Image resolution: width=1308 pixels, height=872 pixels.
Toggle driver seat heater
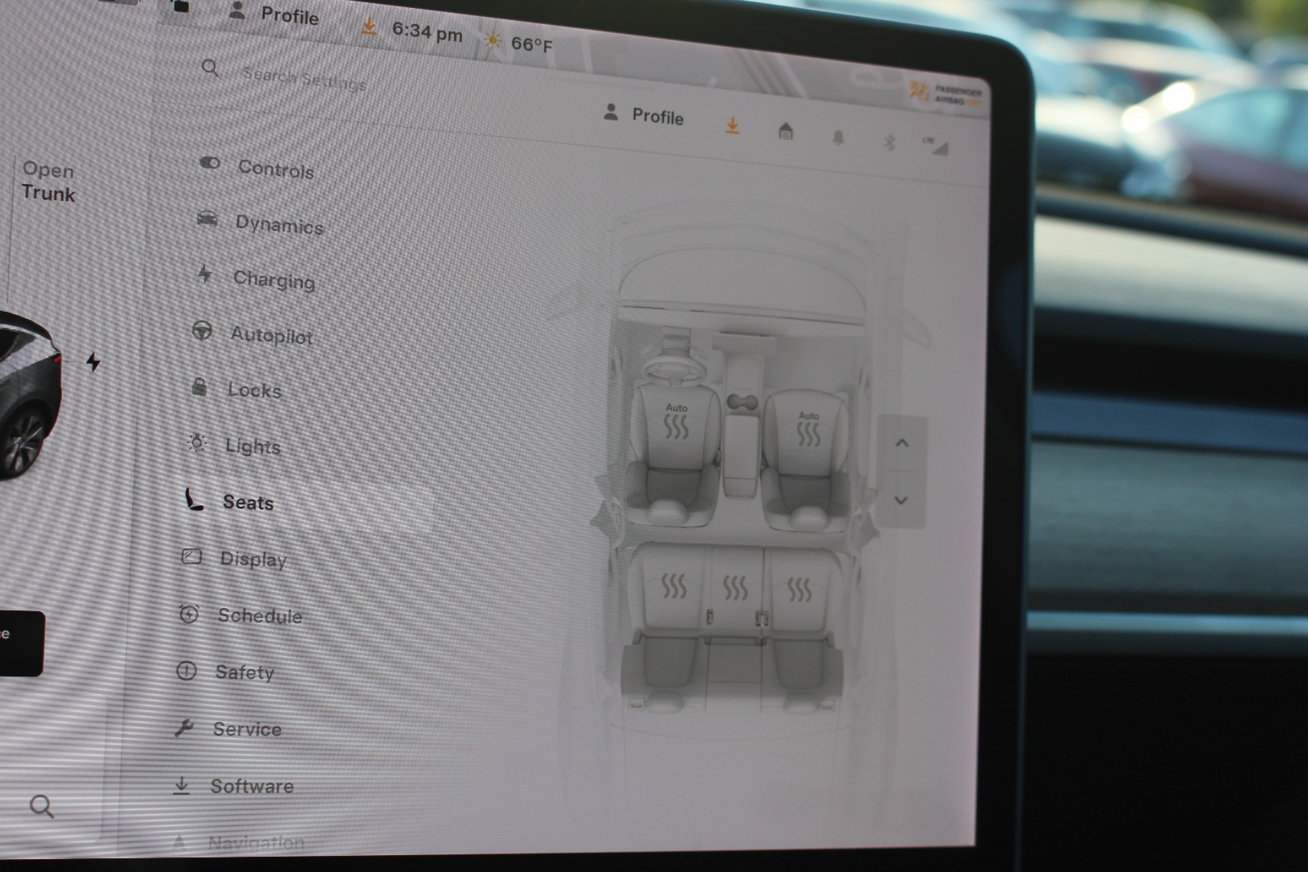pos(676,423)
